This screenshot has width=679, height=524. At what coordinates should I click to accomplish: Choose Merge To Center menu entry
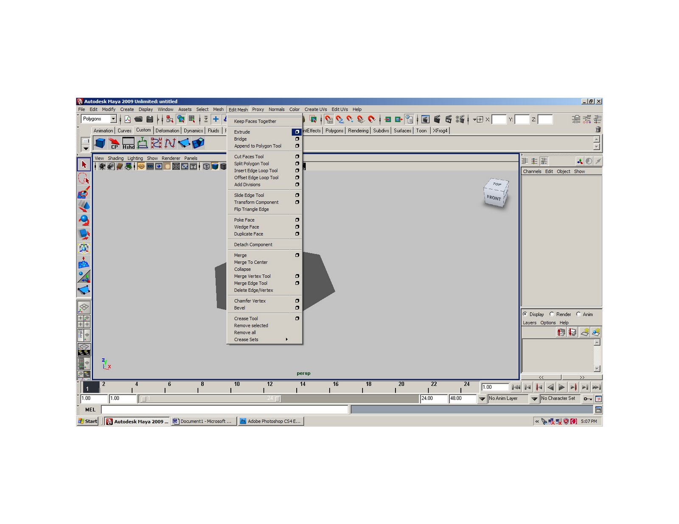(x=251, y=262)
